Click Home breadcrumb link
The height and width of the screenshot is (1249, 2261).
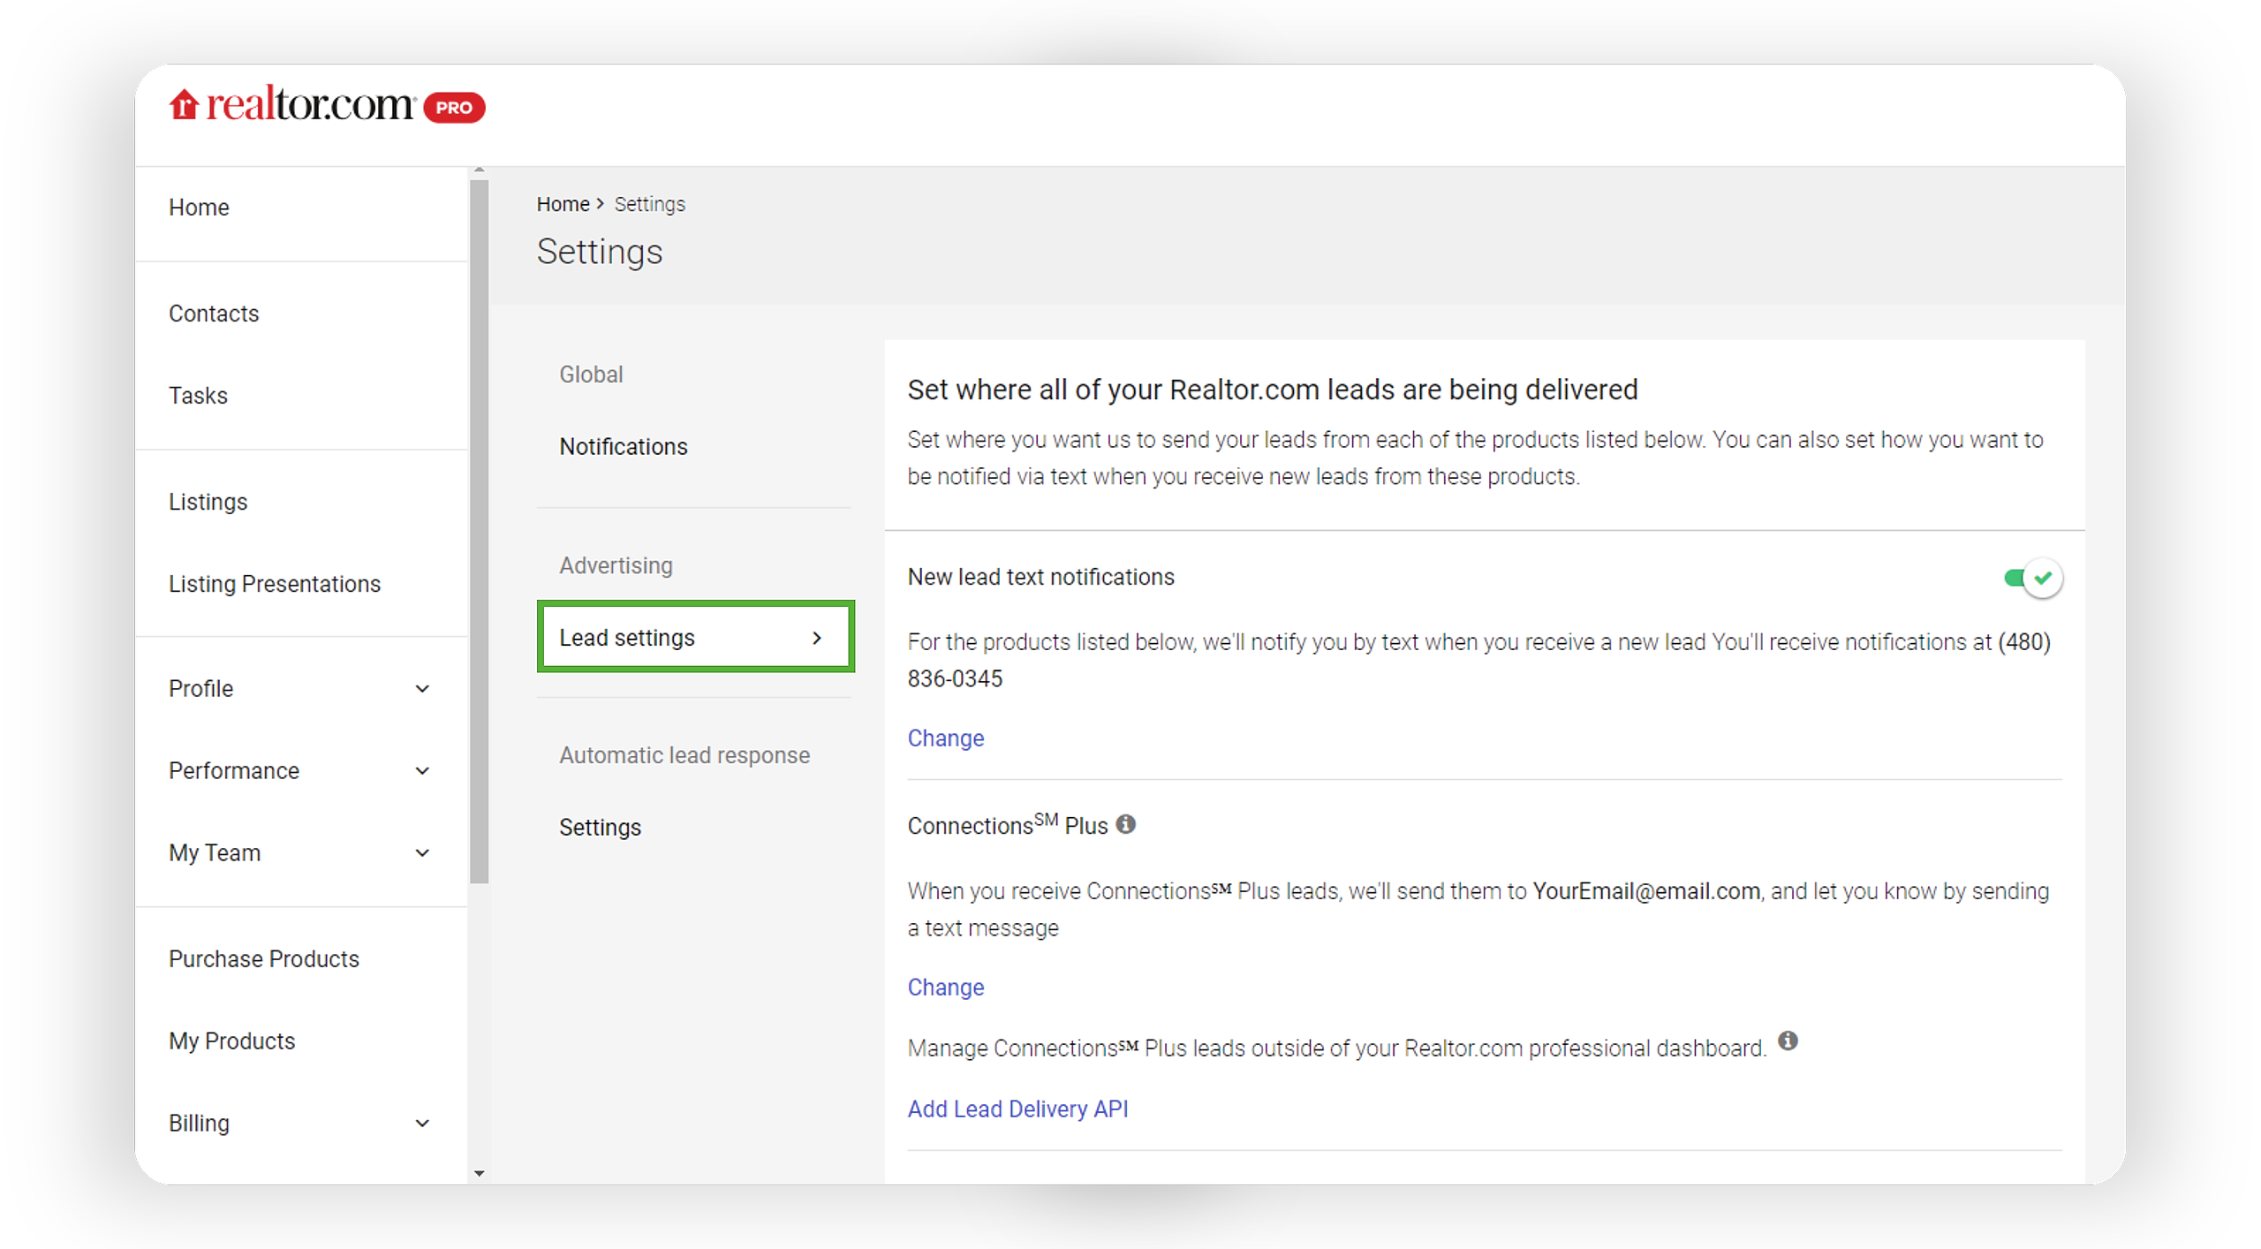coord(563,204)
